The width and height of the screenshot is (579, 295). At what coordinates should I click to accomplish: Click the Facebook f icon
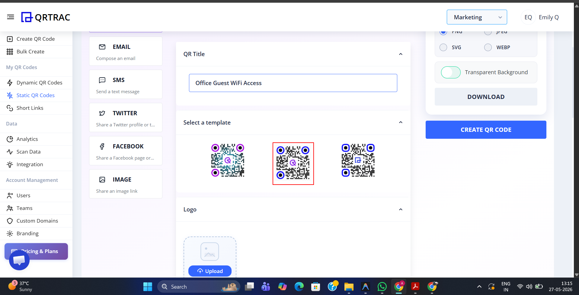click(102, 146)
